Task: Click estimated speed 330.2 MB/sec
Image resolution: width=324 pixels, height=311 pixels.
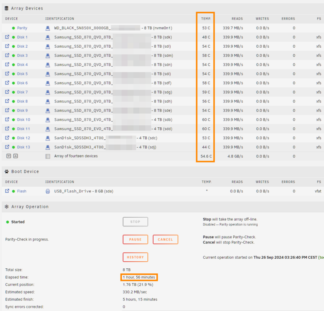Action: [135, 292]
